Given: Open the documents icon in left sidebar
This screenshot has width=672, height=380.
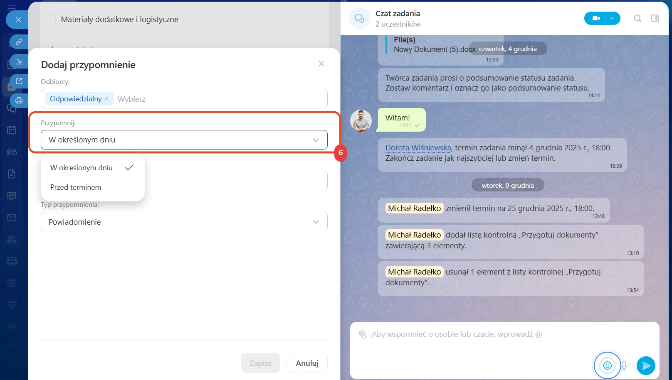Looking at the screenshot, I should click(12, 174).
